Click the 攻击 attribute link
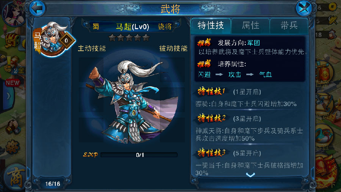Viewport: 341px width, 192px height. pos(235,75)
